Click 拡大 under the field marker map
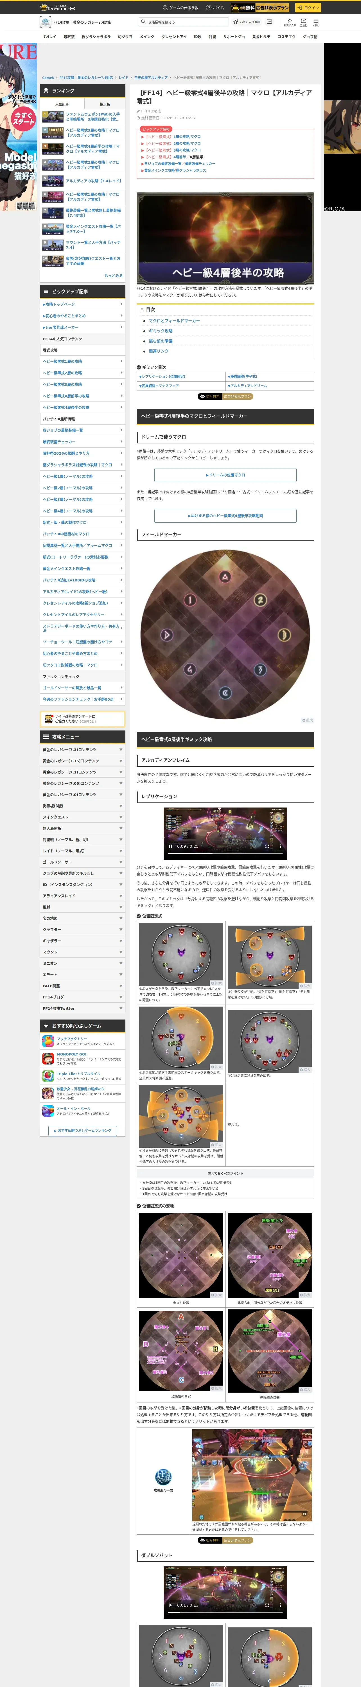This screenshot has width=361, height=1687. pos(307,720)
